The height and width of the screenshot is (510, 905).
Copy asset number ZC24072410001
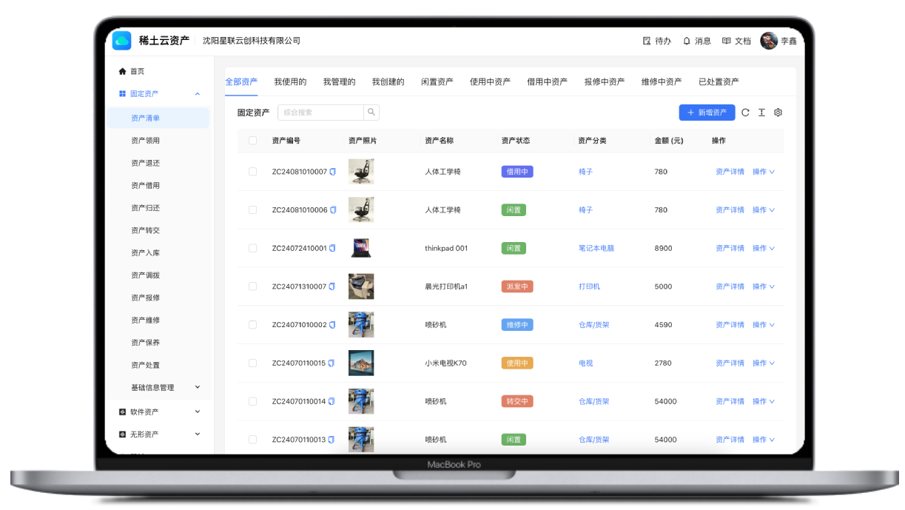333,248
